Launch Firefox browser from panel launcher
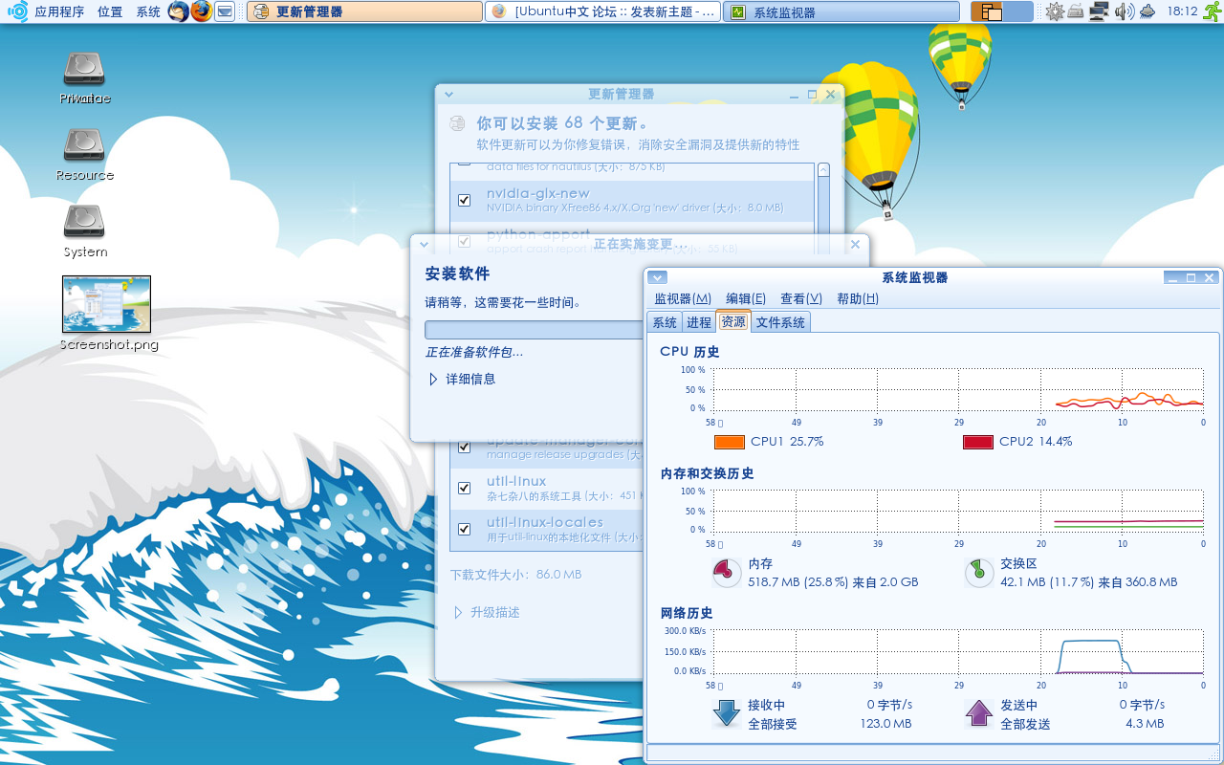 pos(201,11)
